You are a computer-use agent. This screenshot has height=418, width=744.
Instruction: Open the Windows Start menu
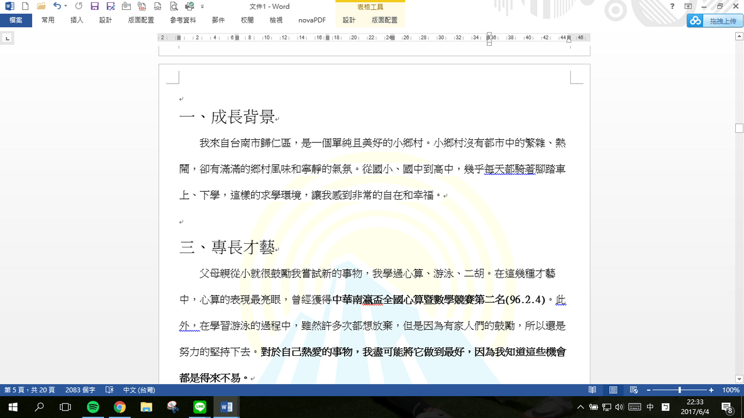point(12,407)
